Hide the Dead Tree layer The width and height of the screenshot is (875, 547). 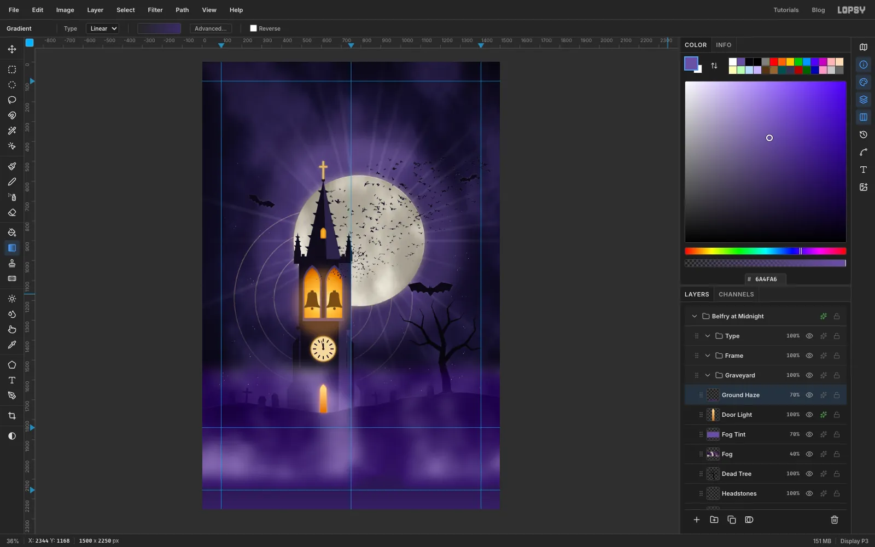coord(809,474)
